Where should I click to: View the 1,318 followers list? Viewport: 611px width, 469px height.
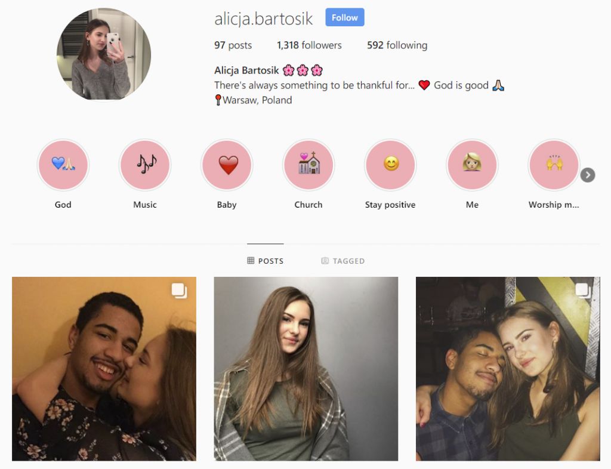pyautogui.click(x=309, y=45)
